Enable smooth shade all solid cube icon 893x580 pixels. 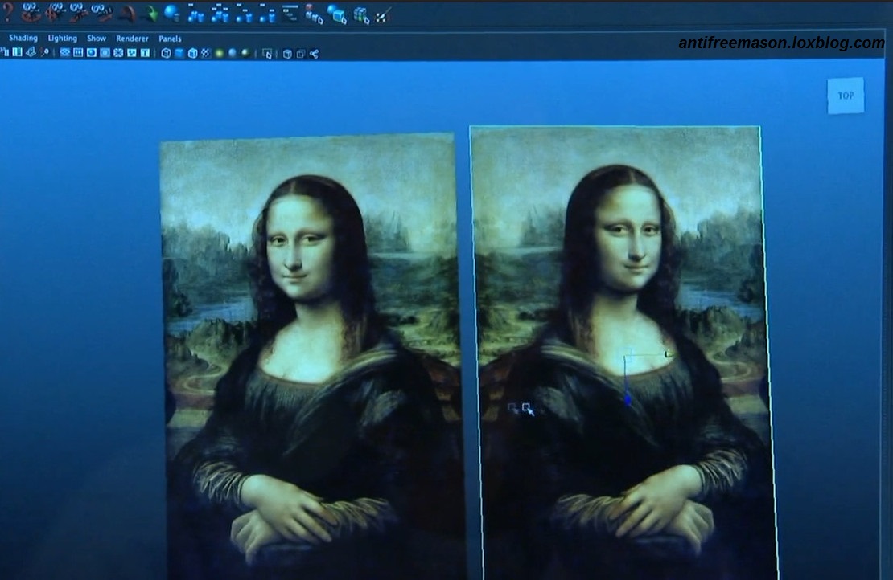tap(179, 54)
